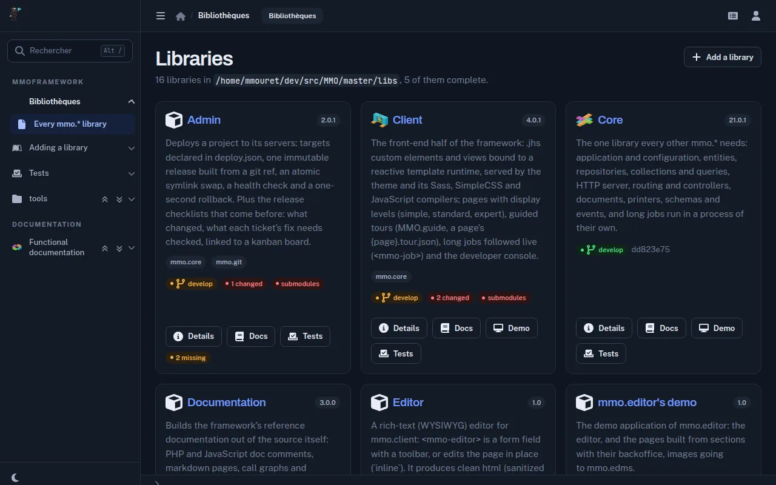Expand the Tests sidebar section

[131, 173]
